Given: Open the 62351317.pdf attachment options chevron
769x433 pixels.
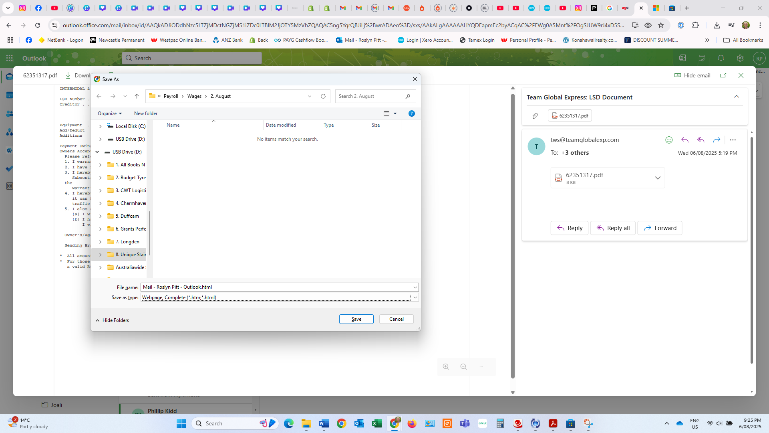Looking at the screenshot, I should [x=657, y=178].
